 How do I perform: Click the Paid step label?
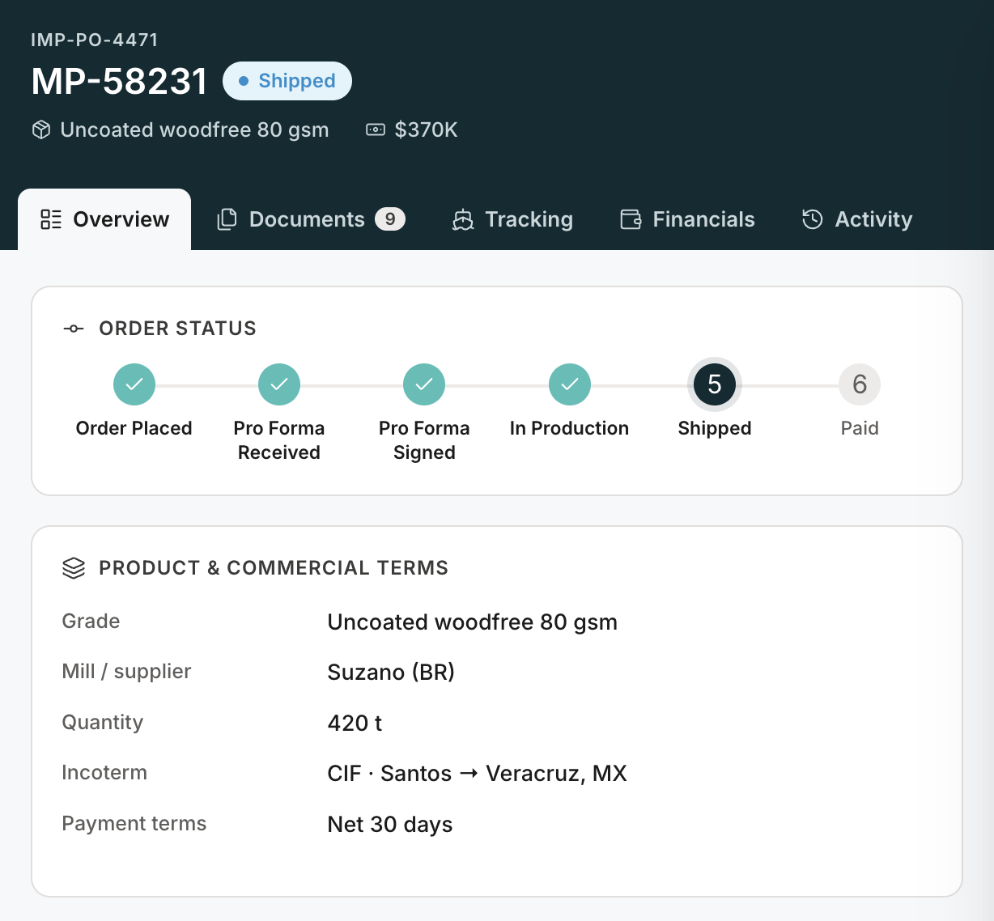pos(860,428)
